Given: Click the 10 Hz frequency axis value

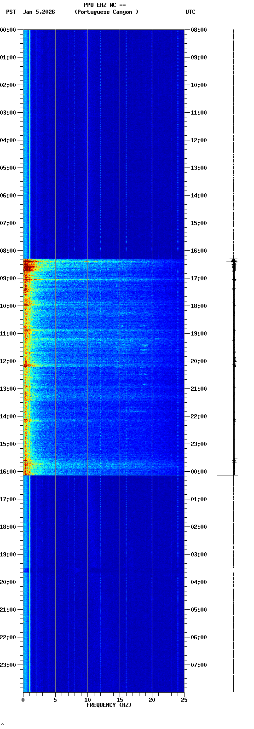Looking at the screenshot, I should tap(87, 700).
